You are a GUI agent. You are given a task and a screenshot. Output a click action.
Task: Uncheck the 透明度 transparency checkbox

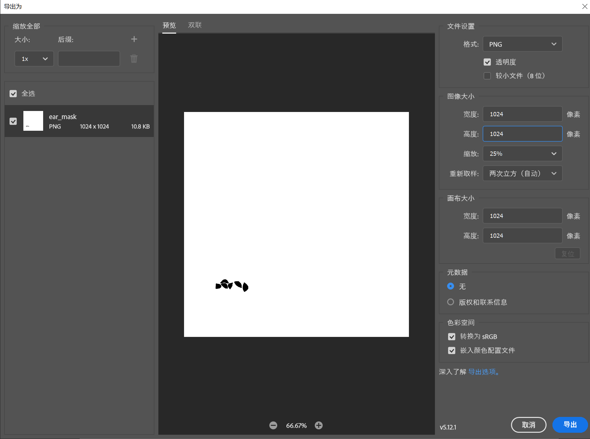tap(487, 62)
